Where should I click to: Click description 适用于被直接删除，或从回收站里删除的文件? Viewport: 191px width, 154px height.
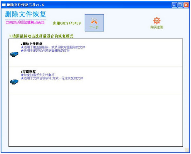[x=53, y=47]
